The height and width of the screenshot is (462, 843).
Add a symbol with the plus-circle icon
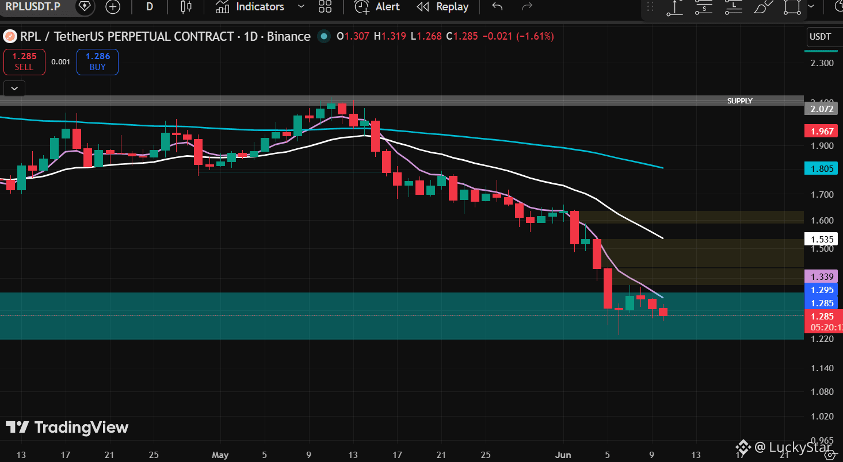coord(113,7)
